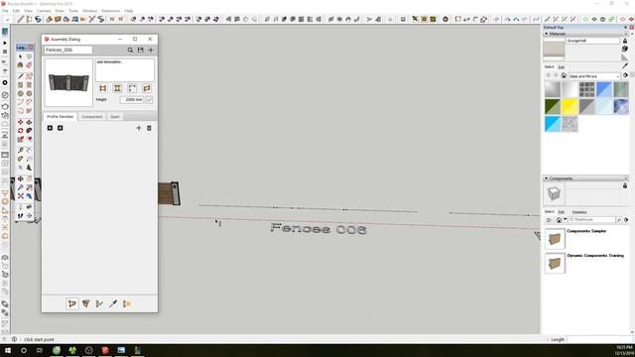The height and width of the screenshot is (357, 635).
Task: Click the 3D Warehouse search field
Action: point(591,220)
